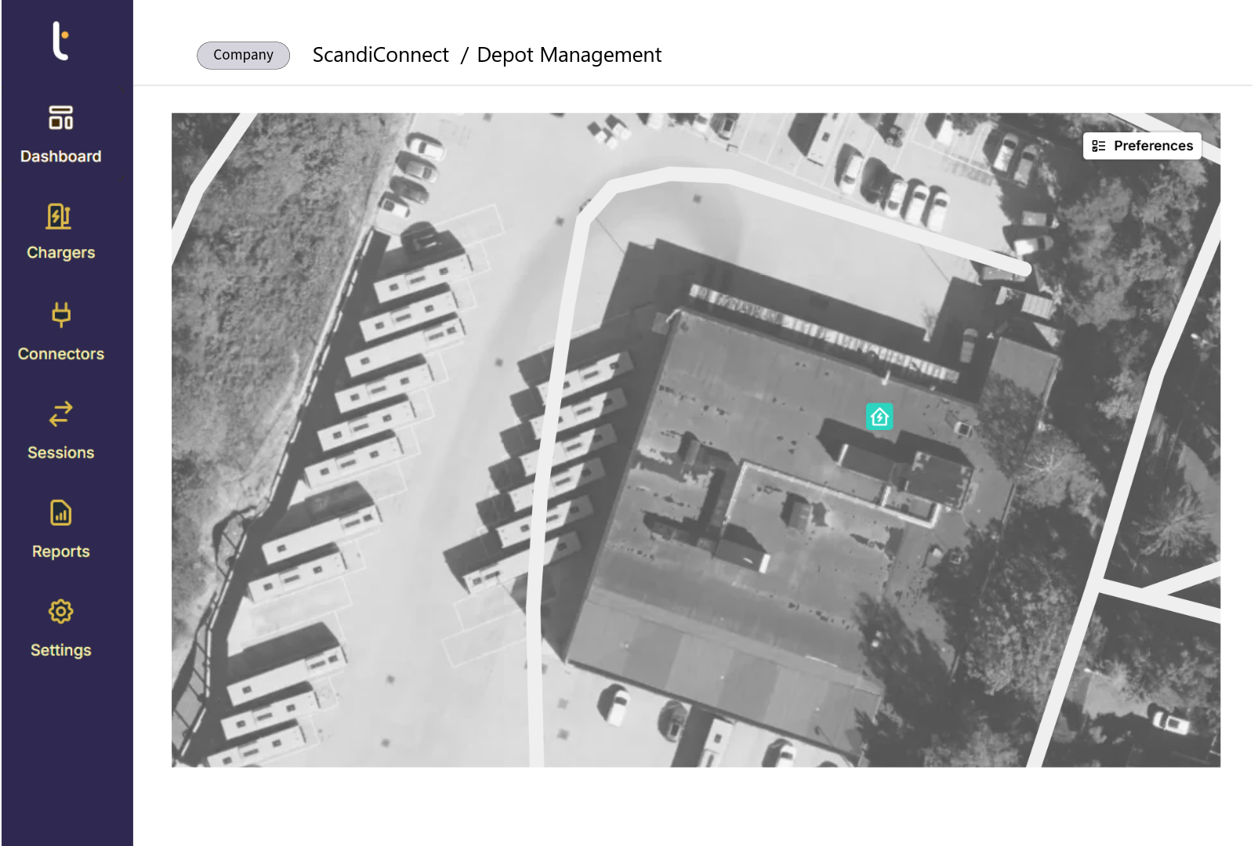Select the Chargers station icon
1254x846 pixels.
60,216
